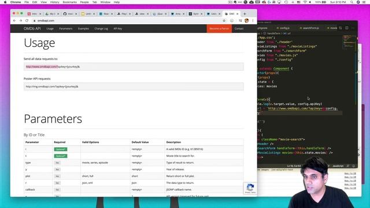Open Spotlight search in menu bar
370x208 pixels.
351,2
